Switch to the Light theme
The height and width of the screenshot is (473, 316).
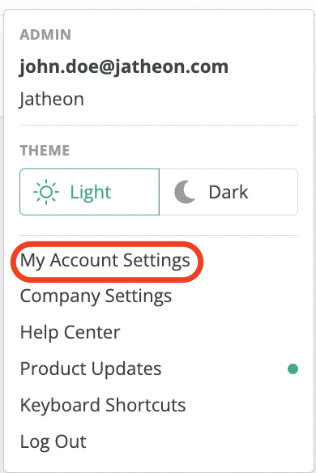coord(89,192)
